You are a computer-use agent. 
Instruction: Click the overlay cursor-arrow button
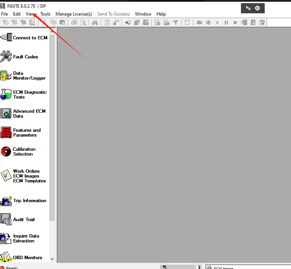pyautogui.click(x=248, y=8)
